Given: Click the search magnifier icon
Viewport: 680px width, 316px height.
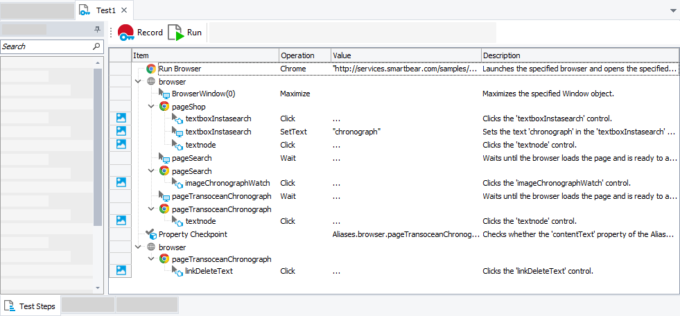Looking at the screenshot, I should pos(96,46).
